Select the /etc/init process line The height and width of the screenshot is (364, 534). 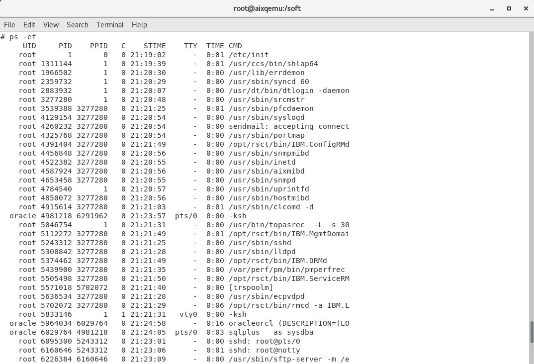click(249, 55)
